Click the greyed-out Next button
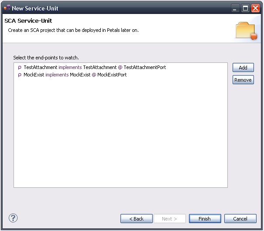The width and height of the screenshot is (264, 231). [x=170, y=219]
